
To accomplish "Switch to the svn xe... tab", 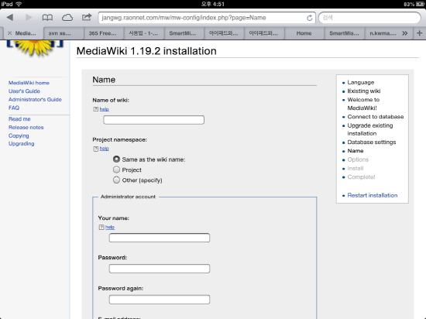I will pos(64,33).
